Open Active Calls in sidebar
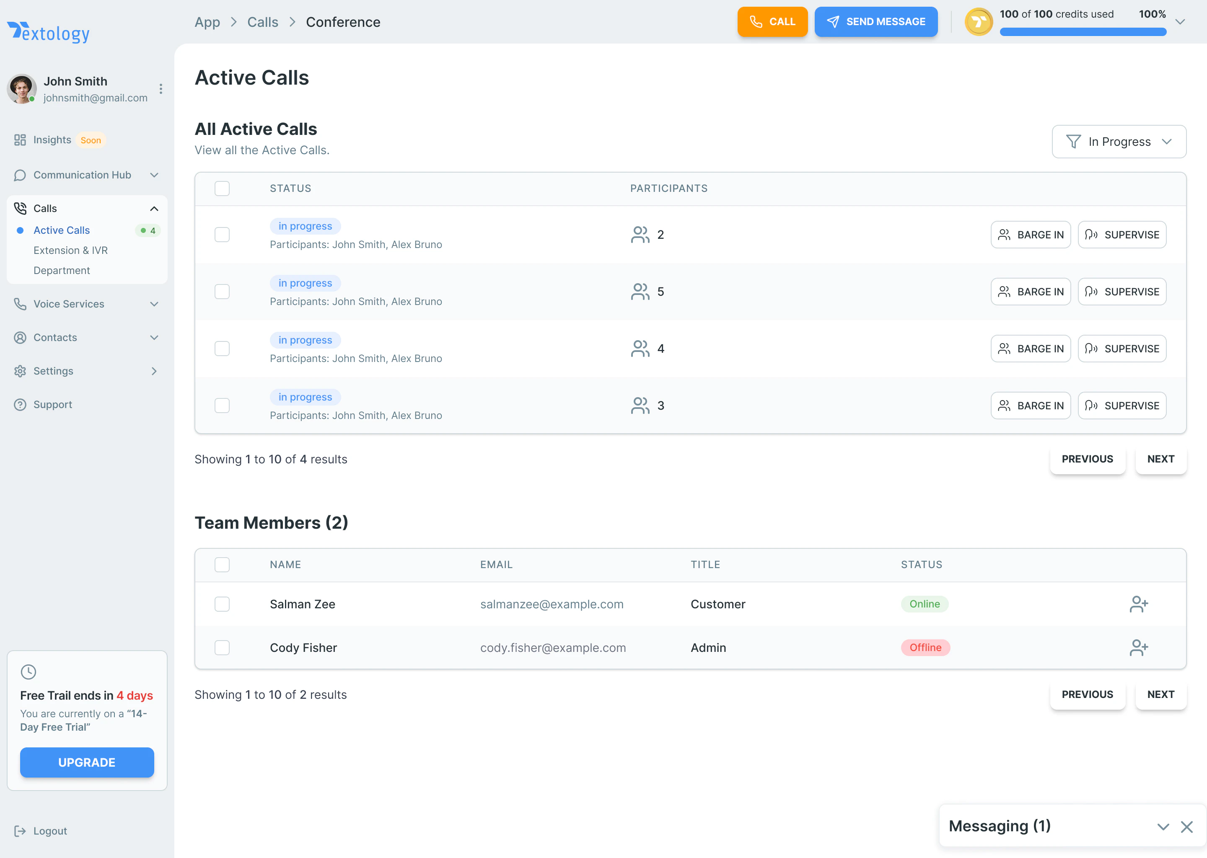 click(x=61, y=230)
